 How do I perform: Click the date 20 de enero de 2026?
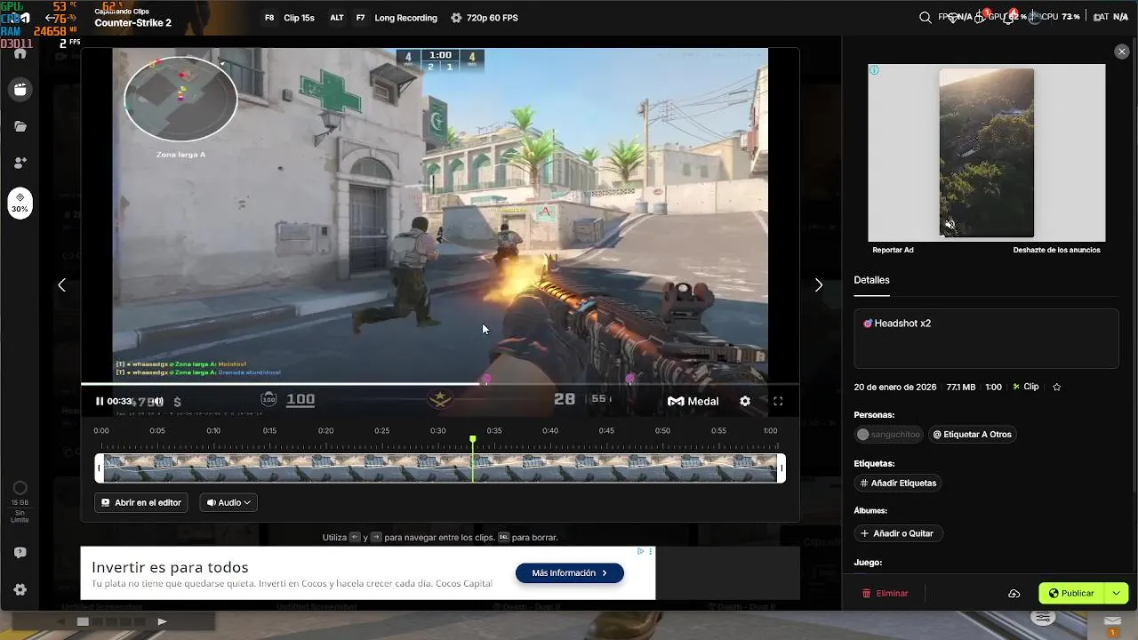(x=895, y=388)
